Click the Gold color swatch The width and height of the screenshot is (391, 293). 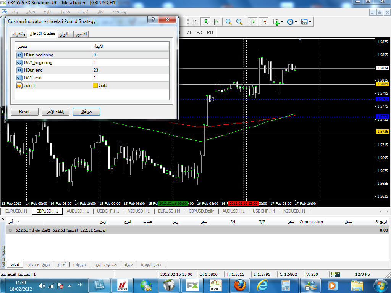(x=95, y=85)
